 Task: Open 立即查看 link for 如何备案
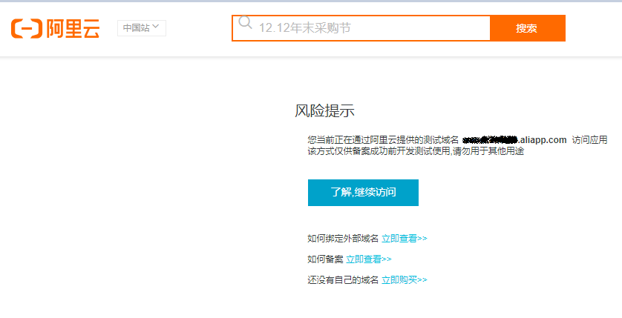(368, 259)
